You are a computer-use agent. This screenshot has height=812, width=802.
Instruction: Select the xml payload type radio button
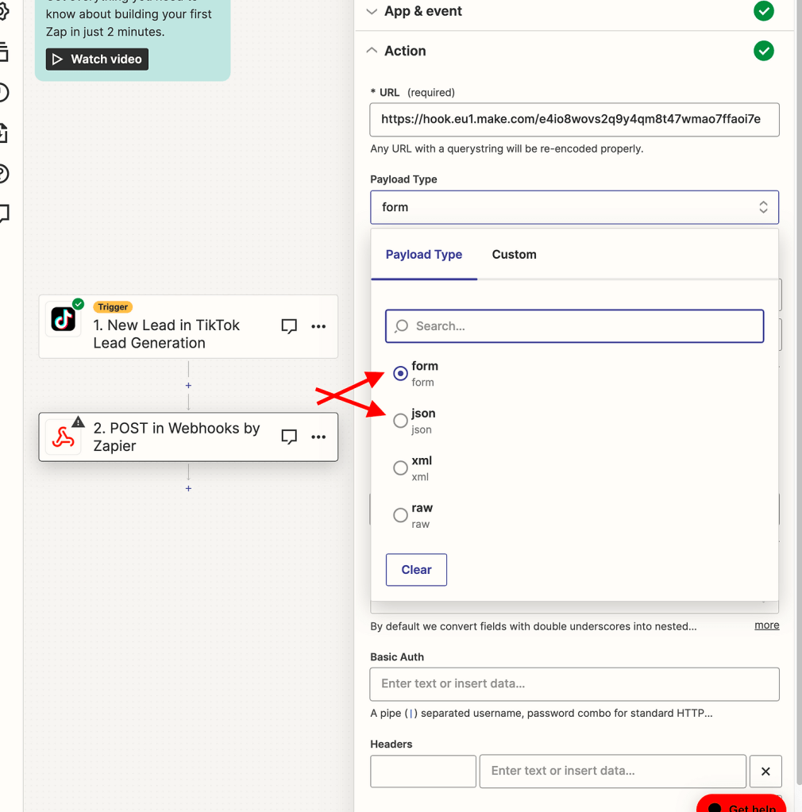pos(400,468)
